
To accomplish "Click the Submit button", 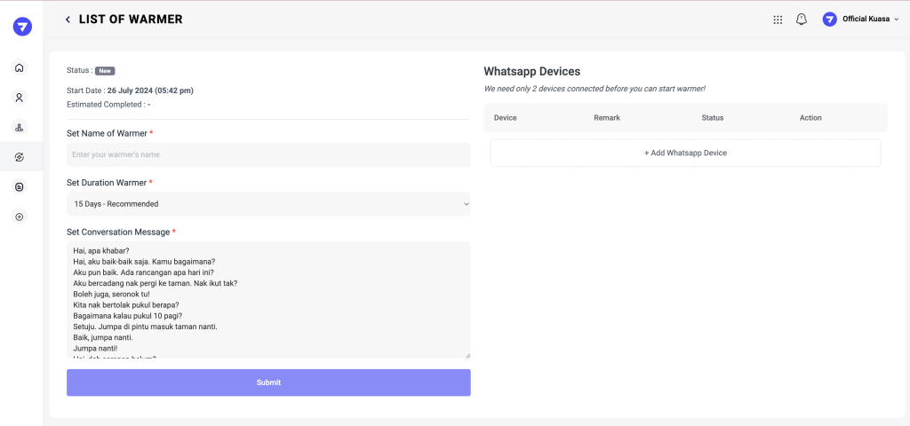I will click(x=268, y=383).
